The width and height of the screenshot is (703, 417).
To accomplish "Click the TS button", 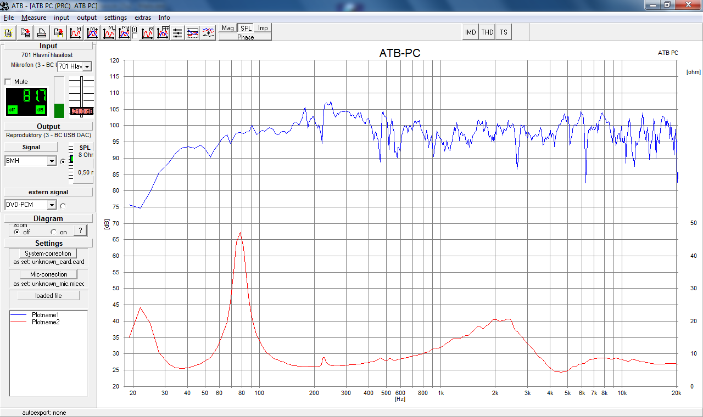I will tap(504, 32).
